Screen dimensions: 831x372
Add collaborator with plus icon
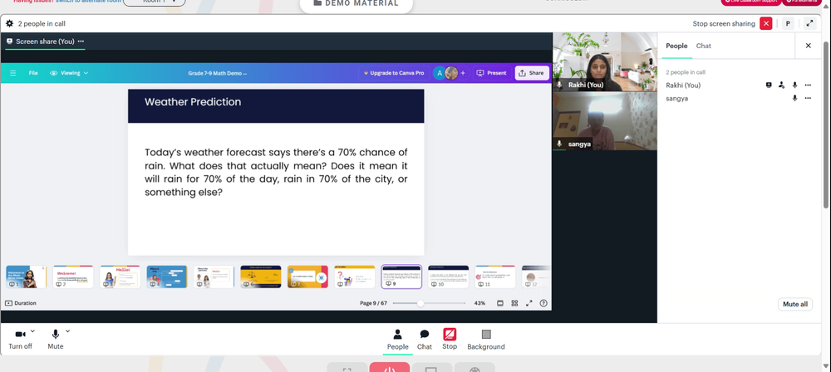463,73
